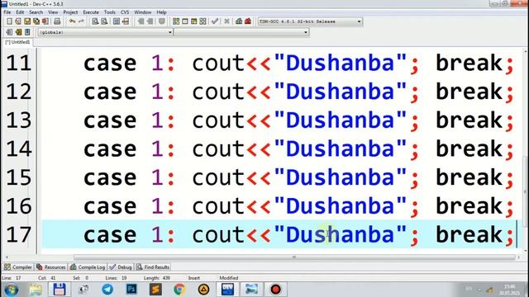
Task: Open Photoshop from the taskbar
Action: pos(131,290)
